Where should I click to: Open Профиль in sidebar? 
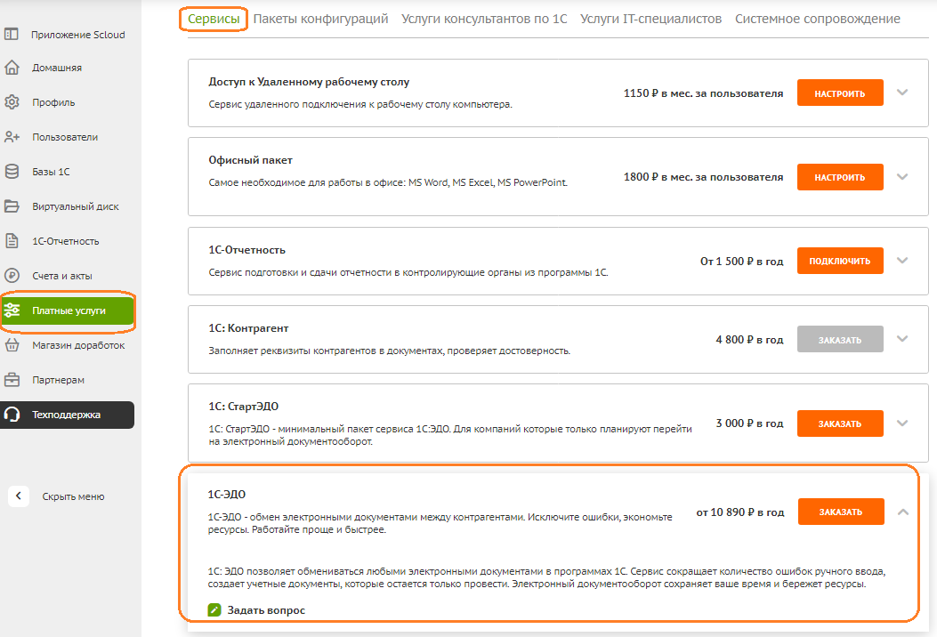click(53, 103)
